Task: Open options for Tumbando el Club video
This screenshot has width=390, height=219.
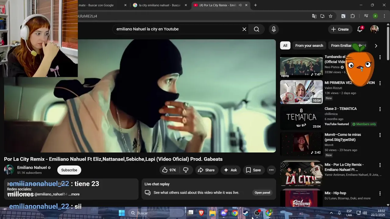Action: (x=380, y=57)
